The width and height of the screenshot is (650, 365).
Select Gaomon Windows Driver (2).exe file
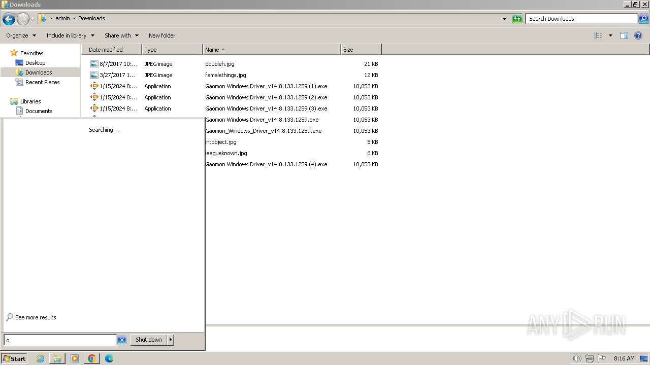tap(266, 97)
